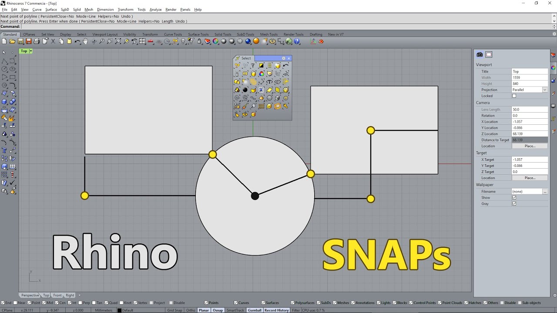The height and width of the screenshot is (313, 557).
Task: Enable the Locked viewport checkbox
Action: pyautogui.click(x=514, y=96)
